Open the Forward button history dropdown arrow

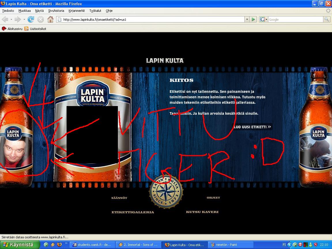tap(24, 20)
